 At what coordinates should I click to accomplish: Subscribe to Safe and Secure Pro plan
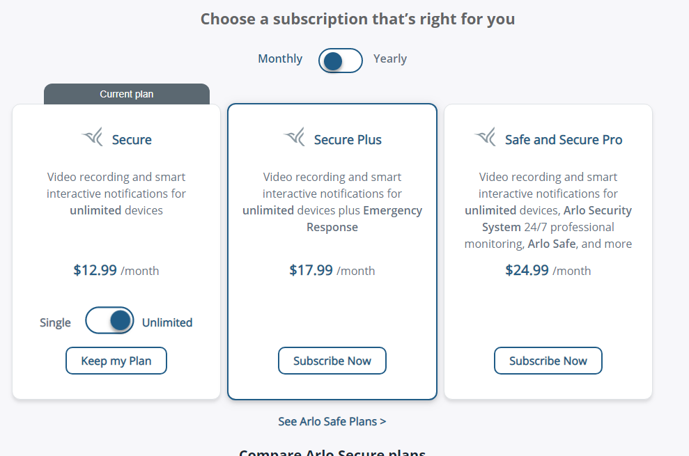pyautogui.click(x=548, y=361)
